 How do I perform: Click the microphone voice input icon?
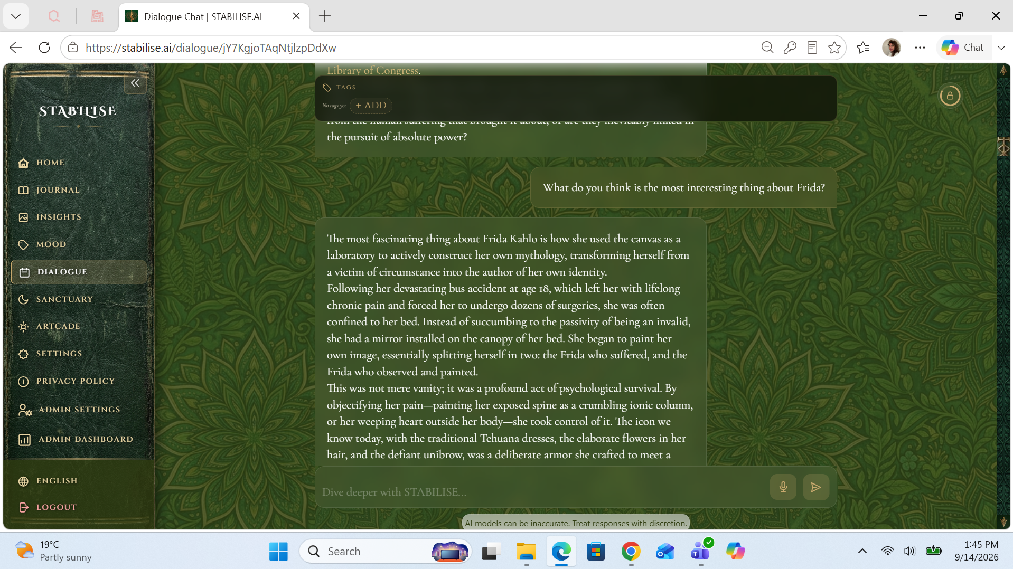click(783, 487)
